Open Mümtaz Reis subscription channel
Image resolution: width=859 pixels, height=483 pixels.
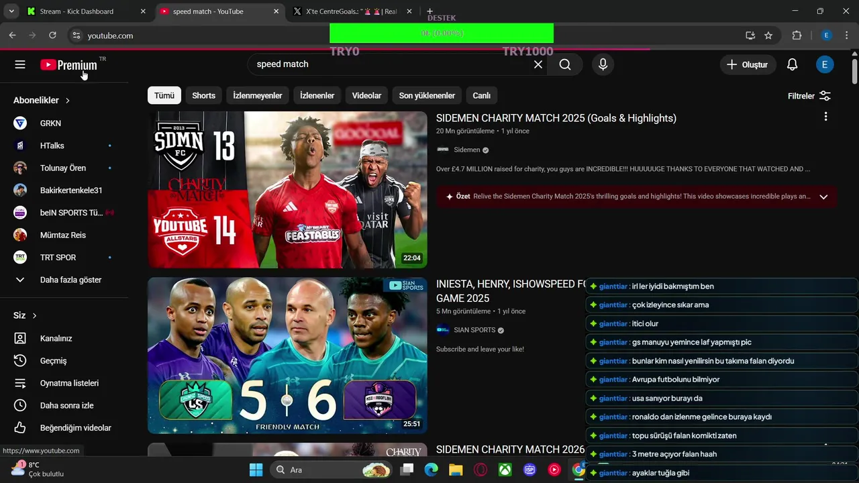64,235
